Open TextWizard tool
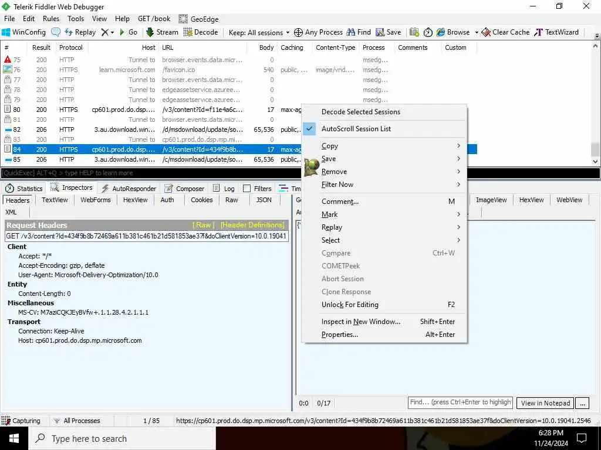The width and height of the screenshot is (601, 450). [556, 32]
